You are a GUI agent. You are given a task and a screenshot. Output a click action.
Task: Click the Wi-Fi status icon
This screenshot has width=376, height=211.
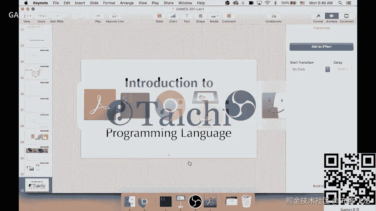[x=267, y=3]
